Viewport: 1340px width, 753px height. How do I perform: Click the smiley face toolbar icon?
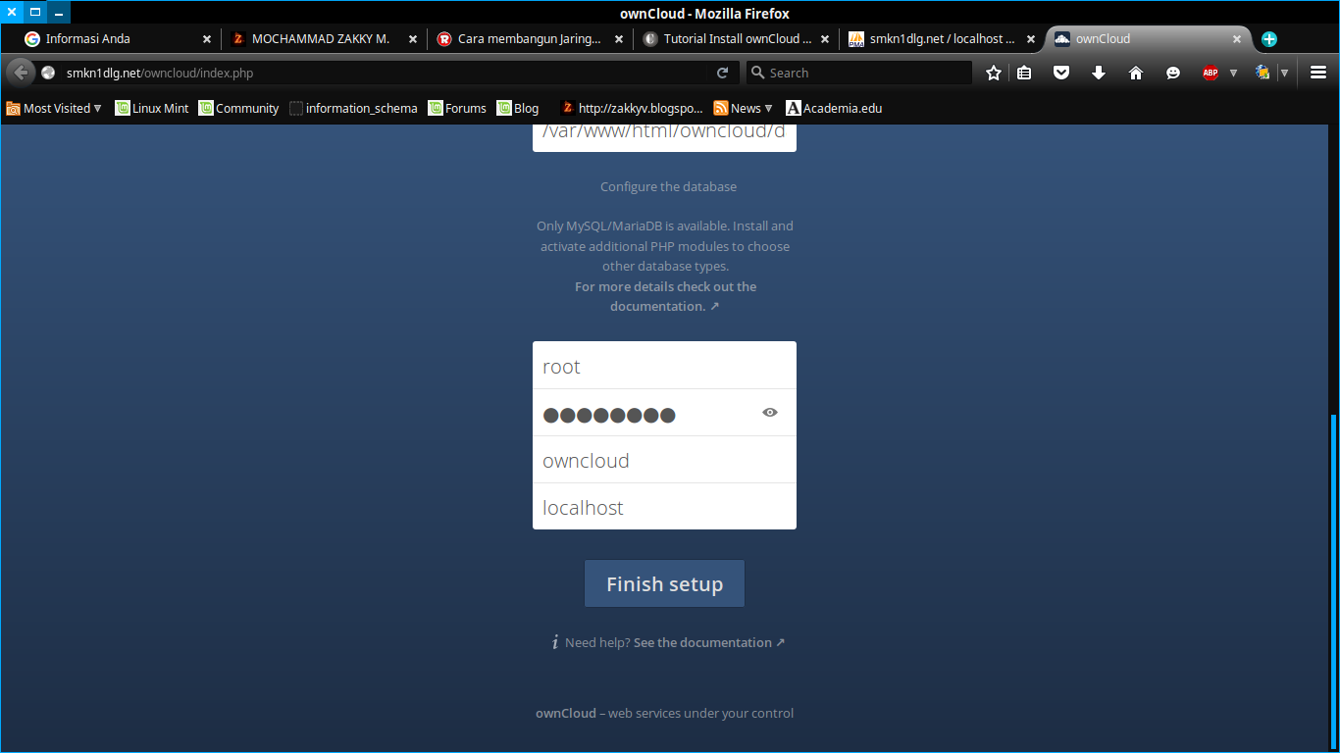(1173, 73)
